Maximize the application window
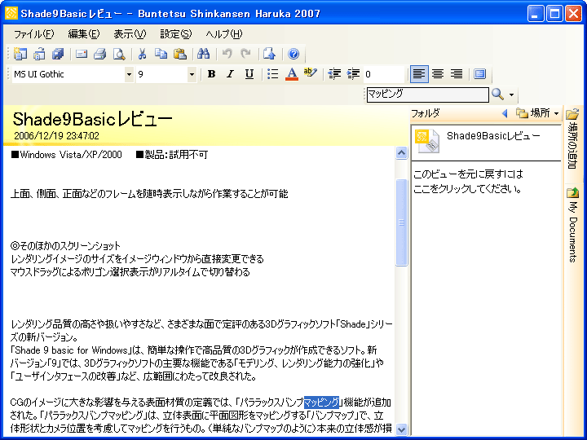This screenshot has width=587, height=440. 554,14
